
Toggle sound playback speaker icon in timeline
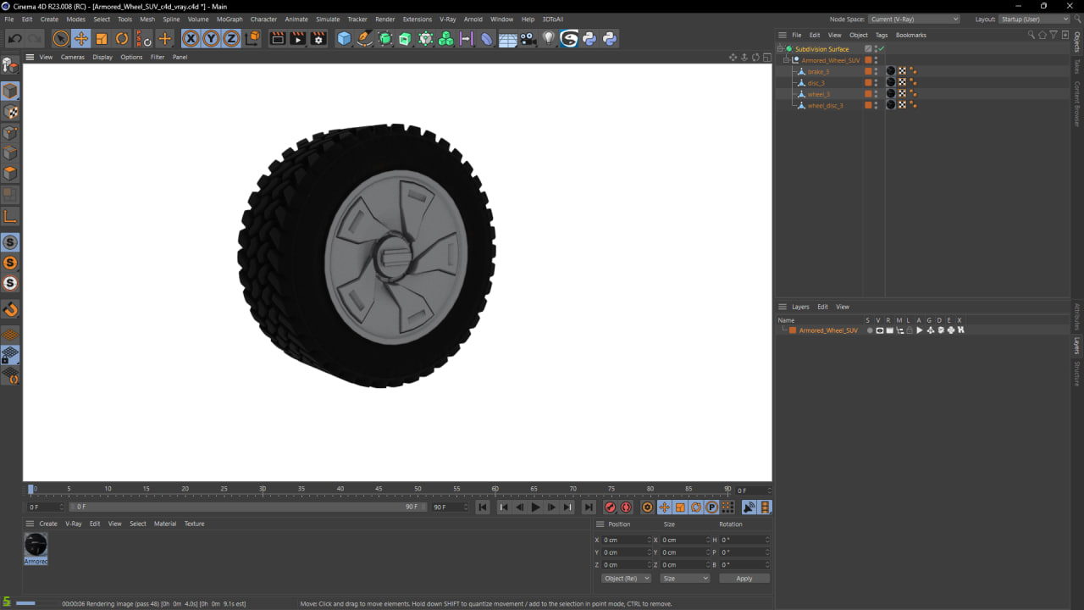749,507
